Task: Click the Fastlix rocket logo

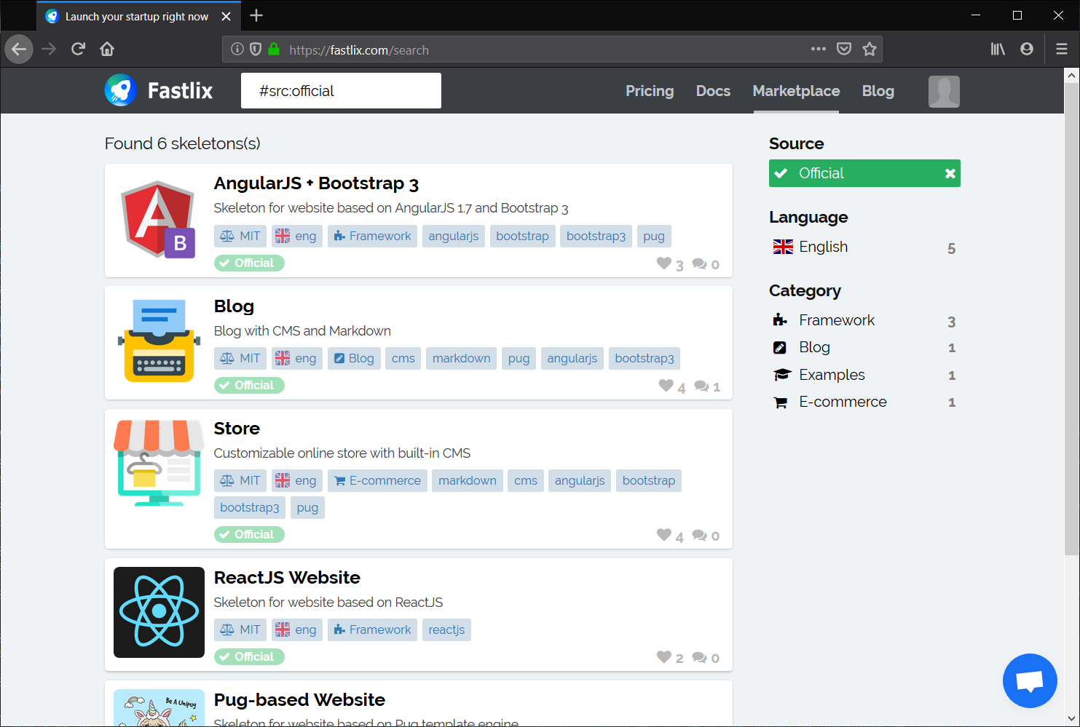Action: pyautogui.click(x=120, y=90)
